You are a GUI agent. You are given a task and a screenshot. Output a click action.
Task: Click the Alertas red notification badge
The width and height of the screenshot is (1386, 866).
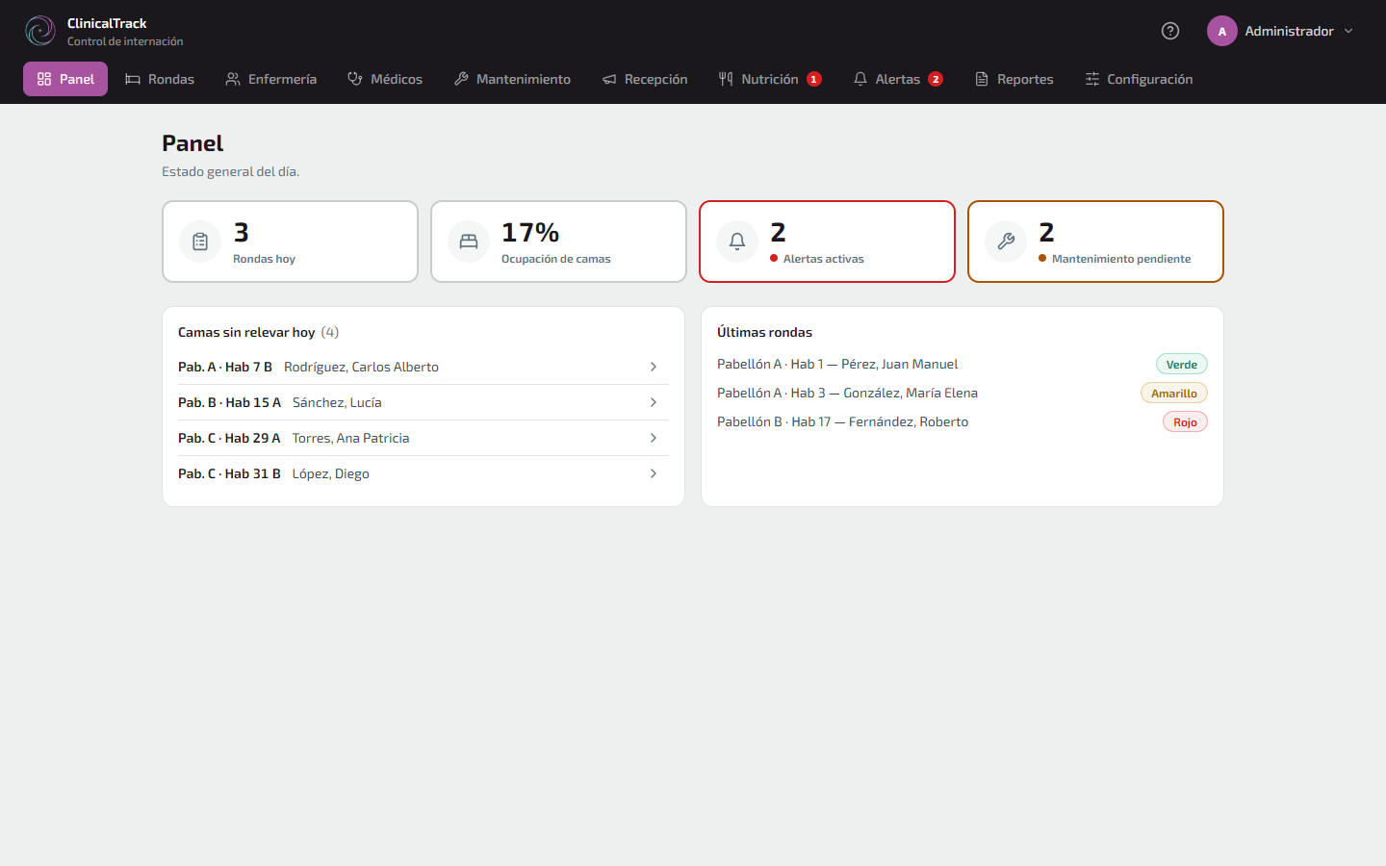point(936,79)
